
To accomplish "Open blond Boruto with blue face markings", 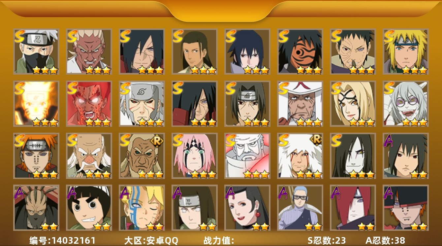I will click(142, 208).
